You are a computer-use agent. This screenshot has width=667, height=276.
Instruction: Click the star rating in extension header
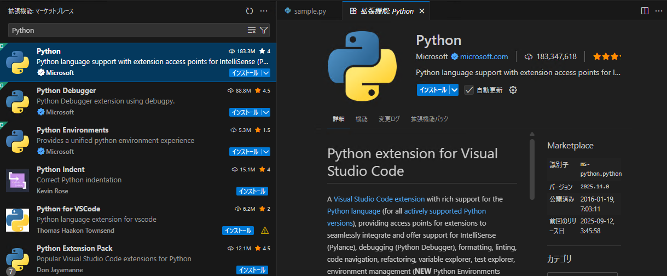pyautogui.click(x=607, y=56)
